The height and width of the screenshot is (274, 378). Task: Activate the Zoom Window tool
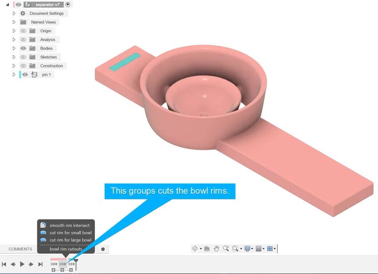235,248
